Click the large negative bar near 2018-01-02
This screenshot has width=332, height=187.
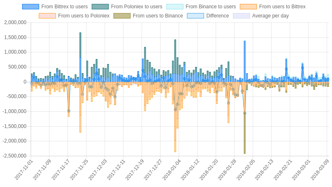pyautogui.click(x=175, y=117)
